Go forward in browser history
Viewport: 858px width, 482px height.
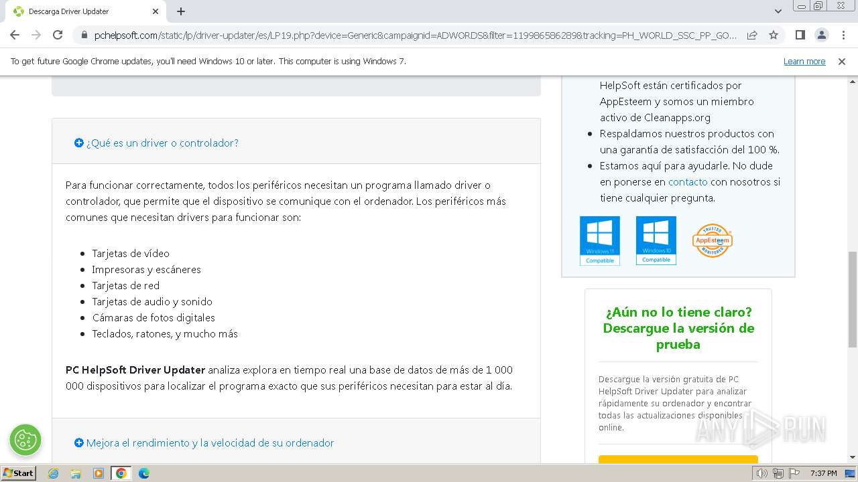tap(36, 35)
